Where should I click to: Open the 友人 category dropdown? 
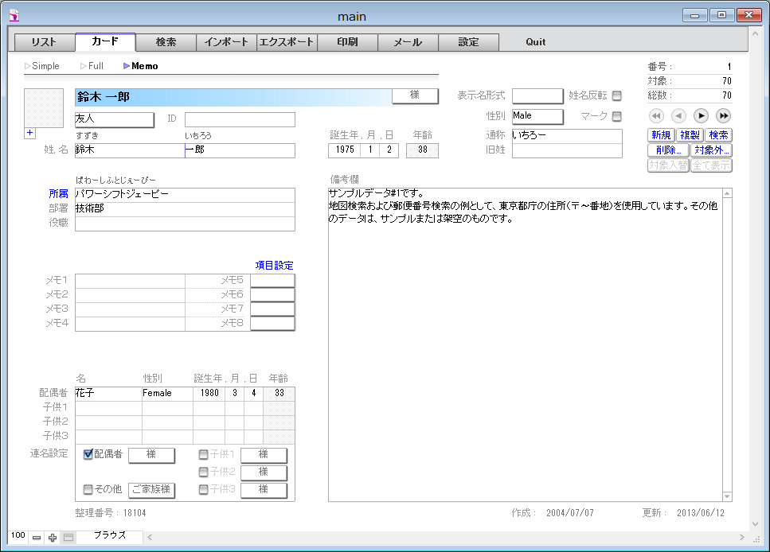pyautogui.click(x=114, y=119)
